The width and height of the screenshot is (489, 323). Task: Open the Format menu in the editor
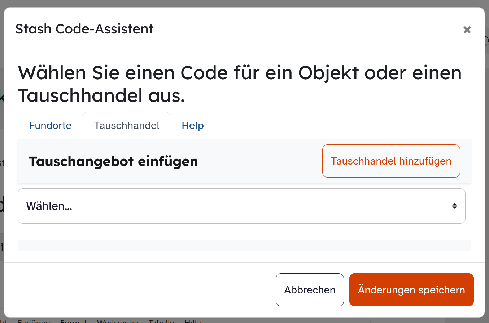coord(74,321)
